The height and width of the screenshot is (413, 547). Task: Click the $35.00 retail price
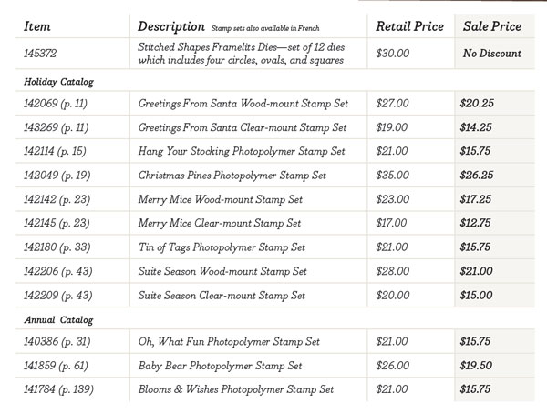coord(391,175)
